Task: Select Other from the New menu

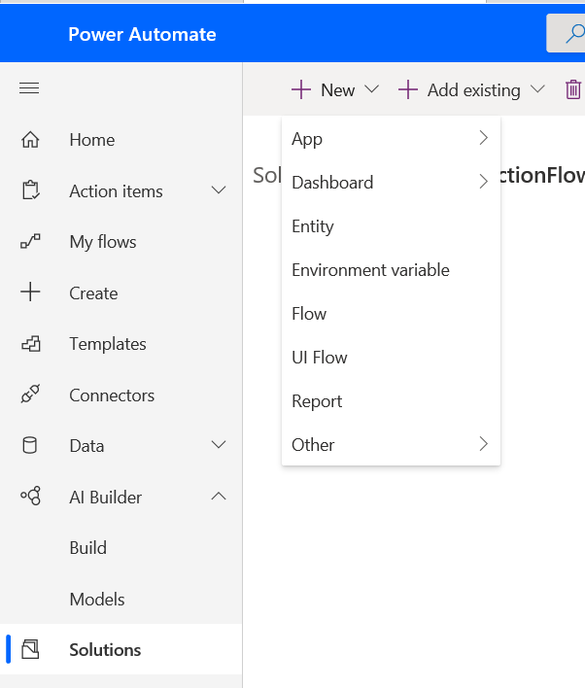Action: coord(391,444)
